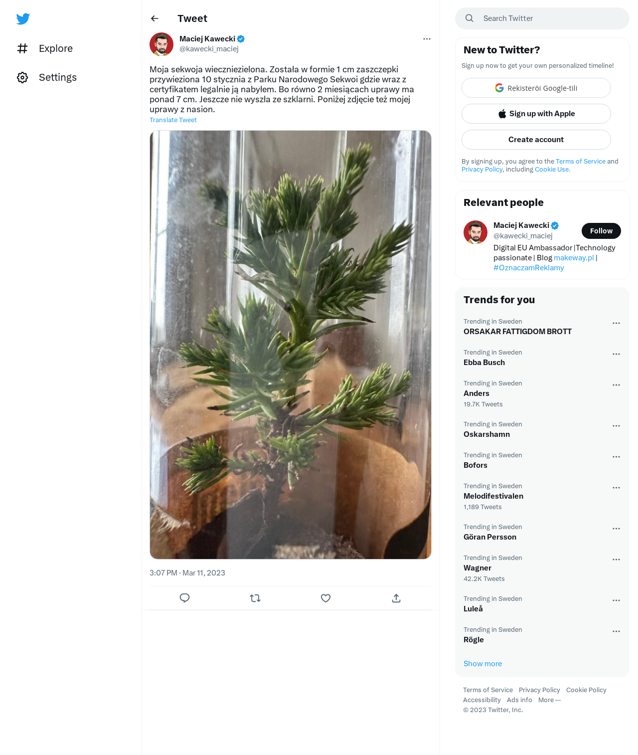
Task: Expand More in the footer links
Action: point(549,700)
